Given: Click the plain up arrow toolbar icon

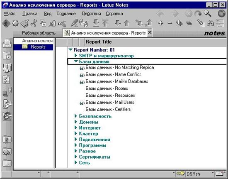Looking at the screenshot, I should pos(127,23).
